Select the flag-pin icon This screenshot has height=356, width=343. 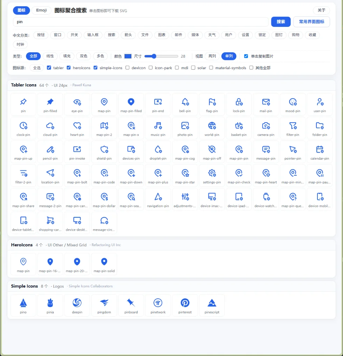pos(212,104)
